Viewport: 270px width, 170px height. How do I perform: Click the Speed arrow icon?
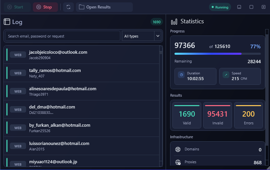pos(226,75)
